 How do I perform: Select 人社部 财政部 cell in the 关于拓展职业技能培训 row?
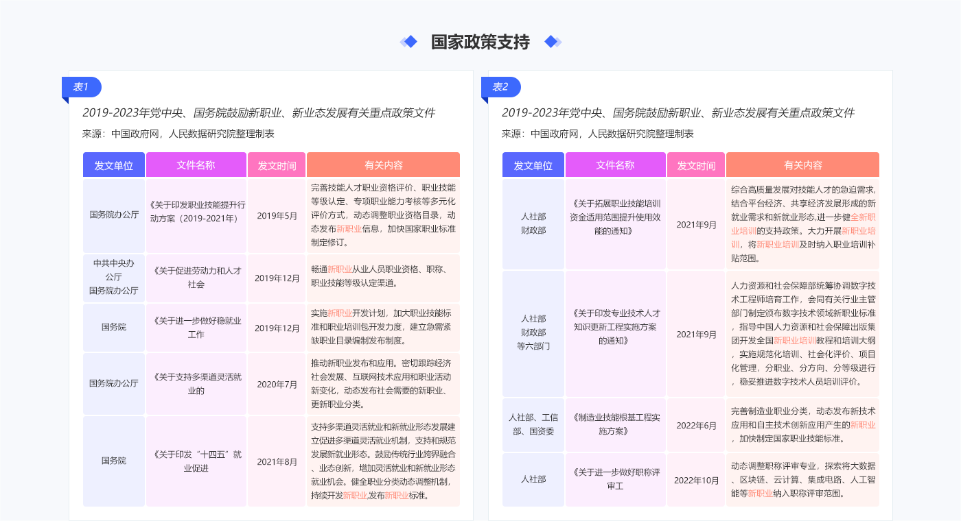click(x=533, y=223)
